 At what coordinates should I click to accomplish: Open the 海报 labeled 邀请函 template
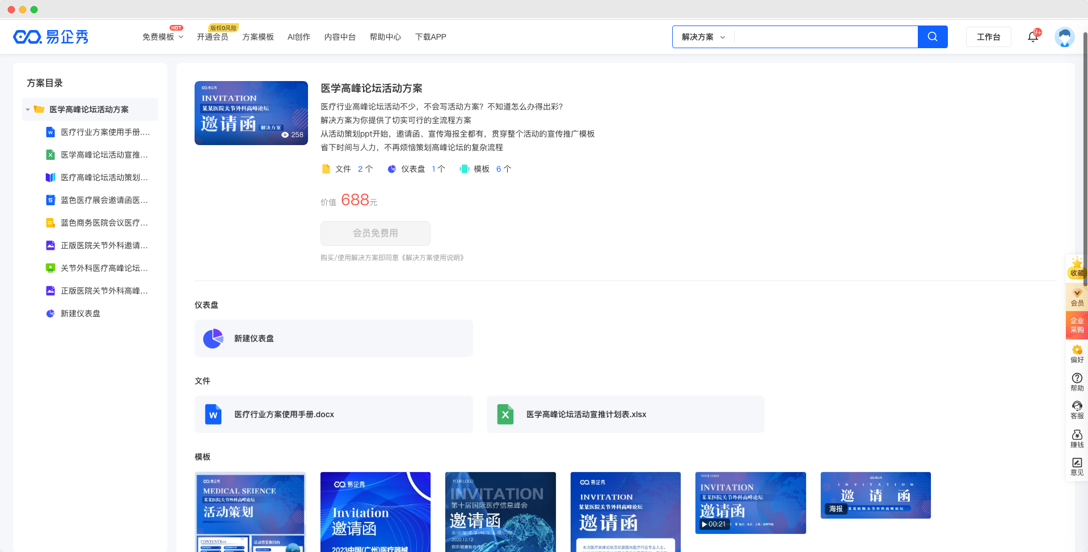tap(876, 495)
